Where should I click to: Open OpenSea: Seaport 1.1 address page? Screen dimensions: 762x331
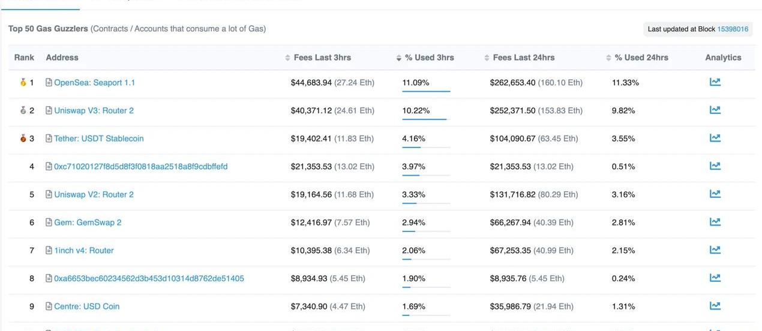[x=94, y=83]
